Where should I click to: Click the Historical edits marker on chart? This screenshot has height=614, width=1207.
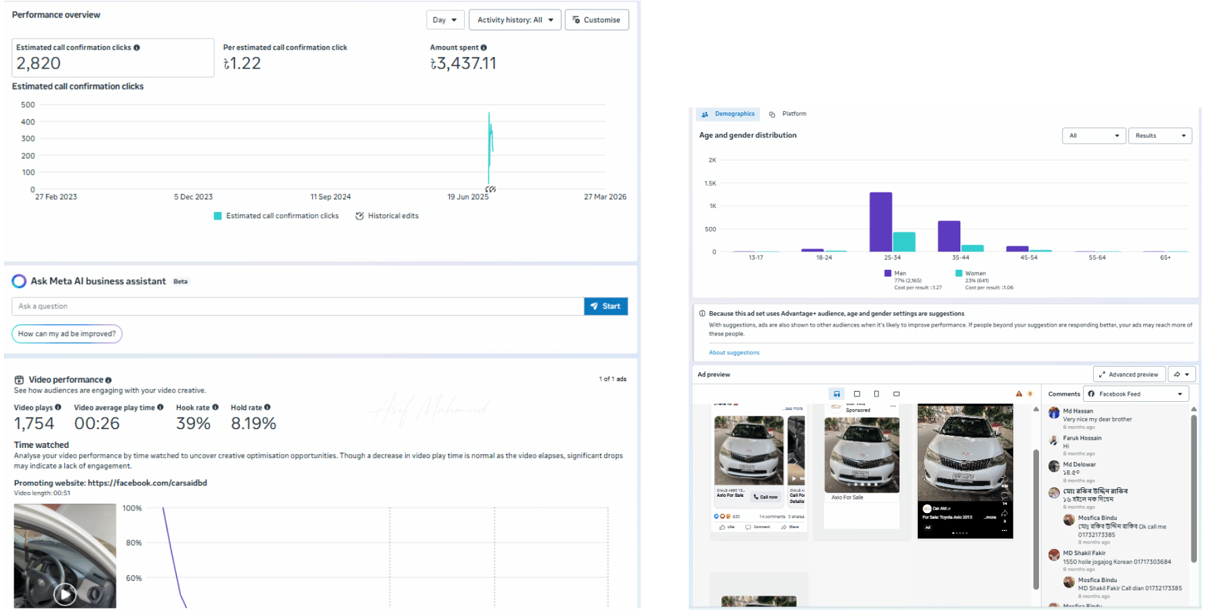(x=490, y=189)
